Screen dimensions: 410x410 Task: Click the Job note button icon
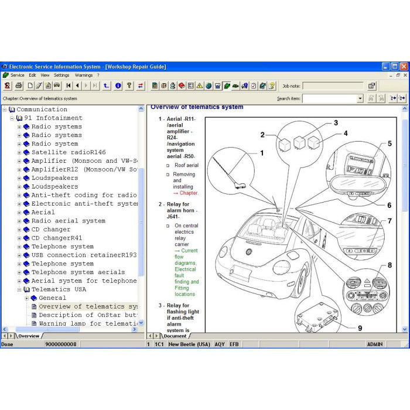point(371,86)
